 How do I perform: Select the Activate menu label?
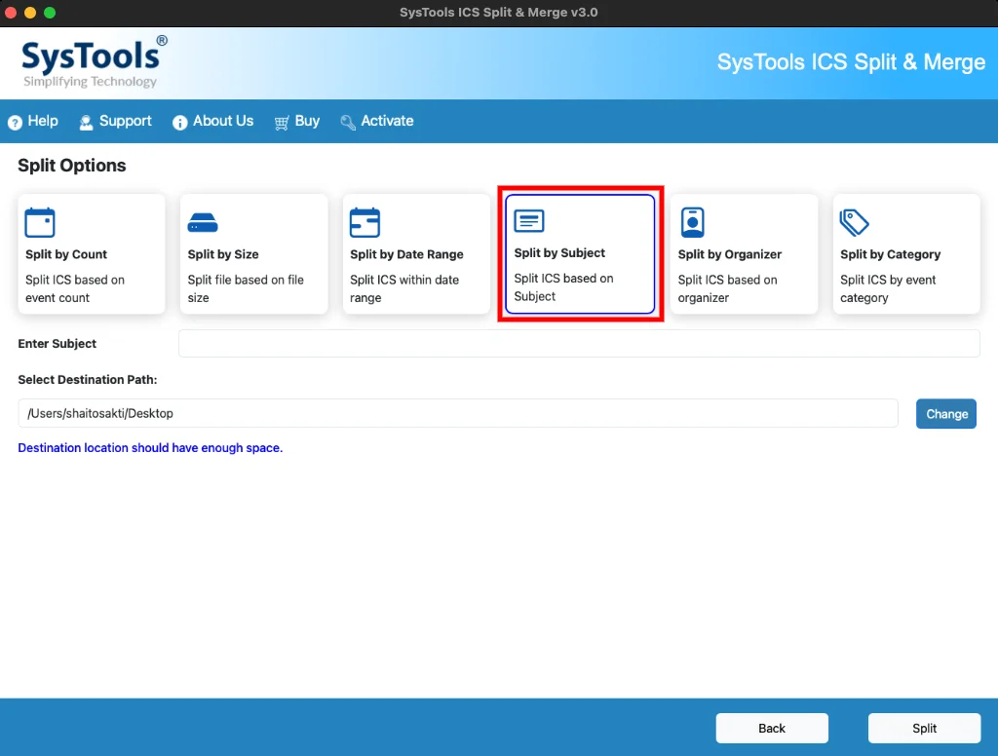point(387,121)
